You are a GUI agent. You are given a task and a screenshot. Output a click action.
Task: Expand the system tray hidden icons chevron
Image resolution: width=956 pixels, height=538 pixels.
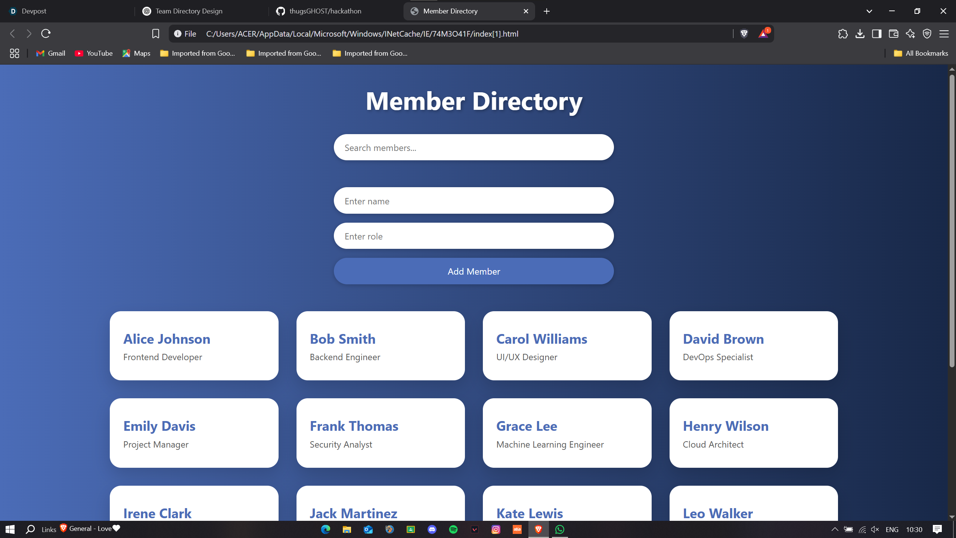[x=835, y=529]
